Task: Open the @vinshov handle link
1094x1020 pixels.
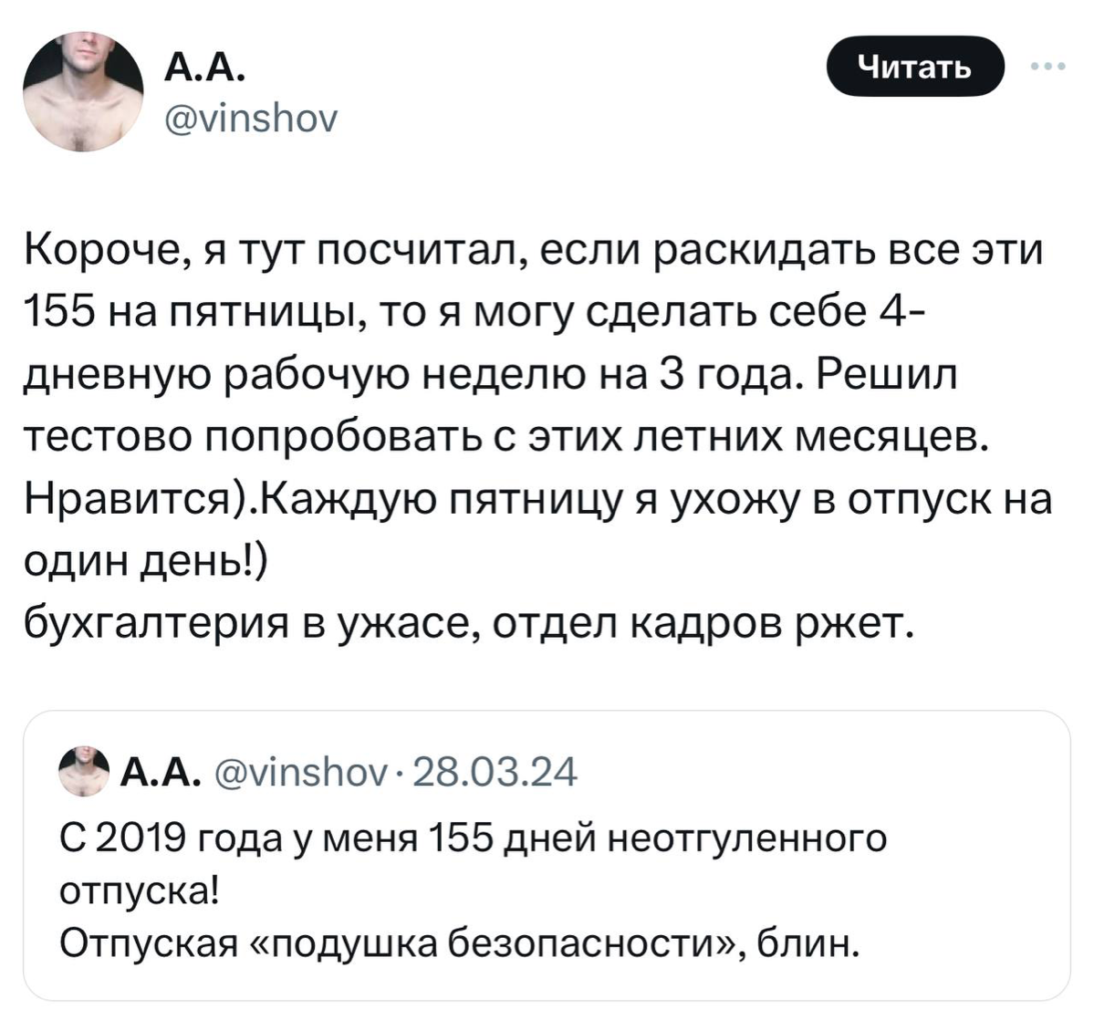Action: (253, 119)
